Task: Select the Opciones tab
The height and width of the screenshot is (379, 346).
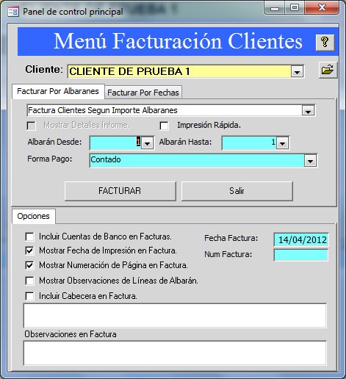Action: (34, 216)
